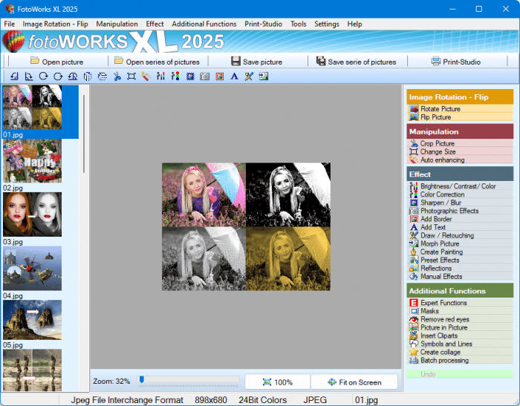Open the Tools menu dropdown
Screen dimensions: 520x406
[x=298, y=24]
